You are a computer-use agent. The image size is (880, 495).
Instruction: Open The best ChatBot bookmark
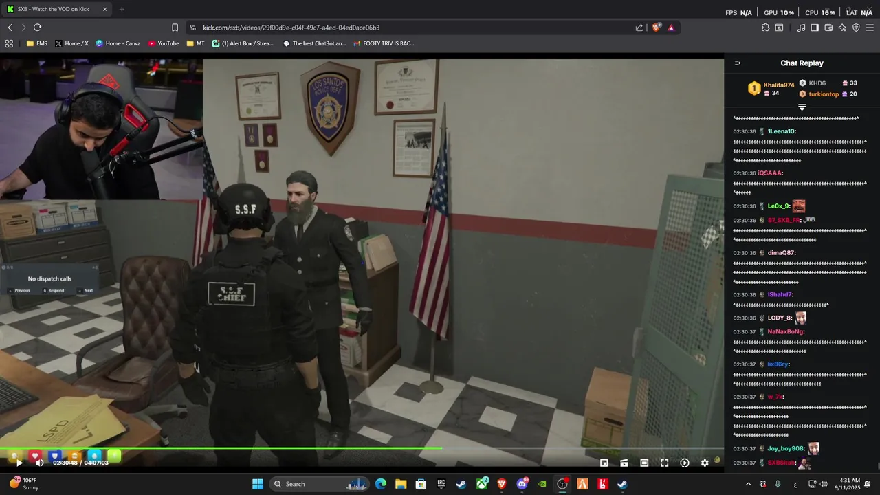314,43
